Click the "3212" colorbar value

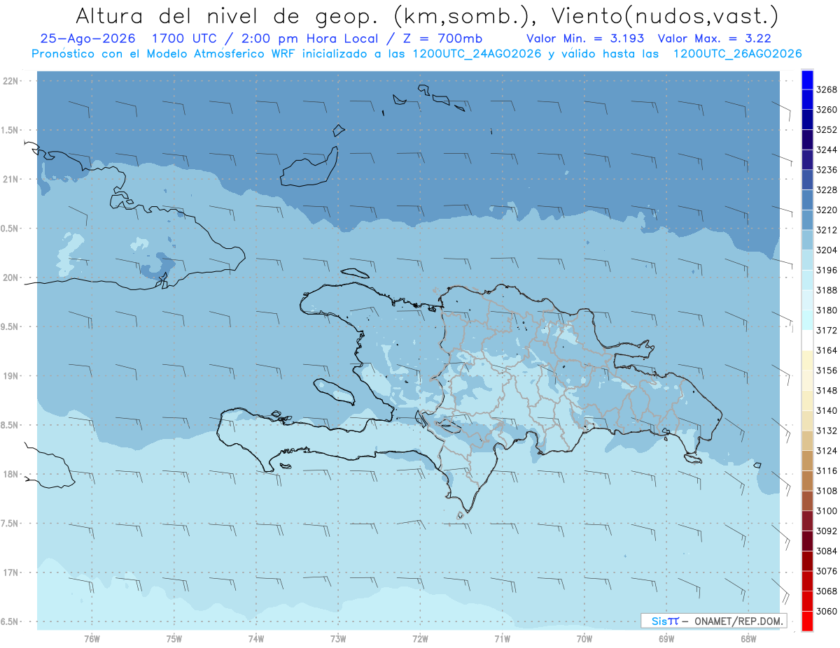tap(827, 230)
